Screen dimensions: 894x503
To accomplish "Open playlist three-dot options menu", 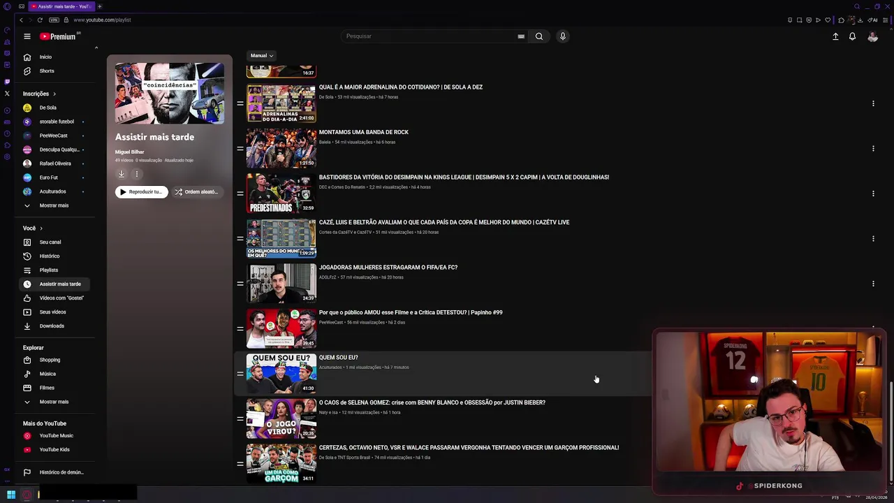I will [137, 174].
